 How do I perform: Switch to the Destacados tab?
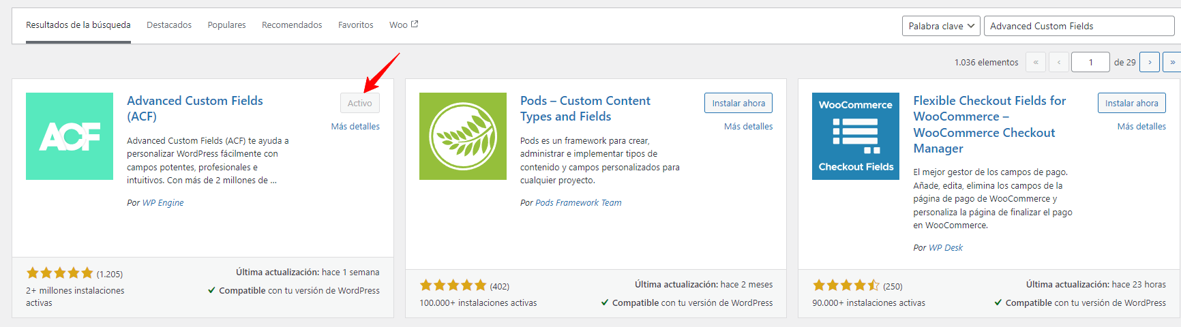(169, 25)
